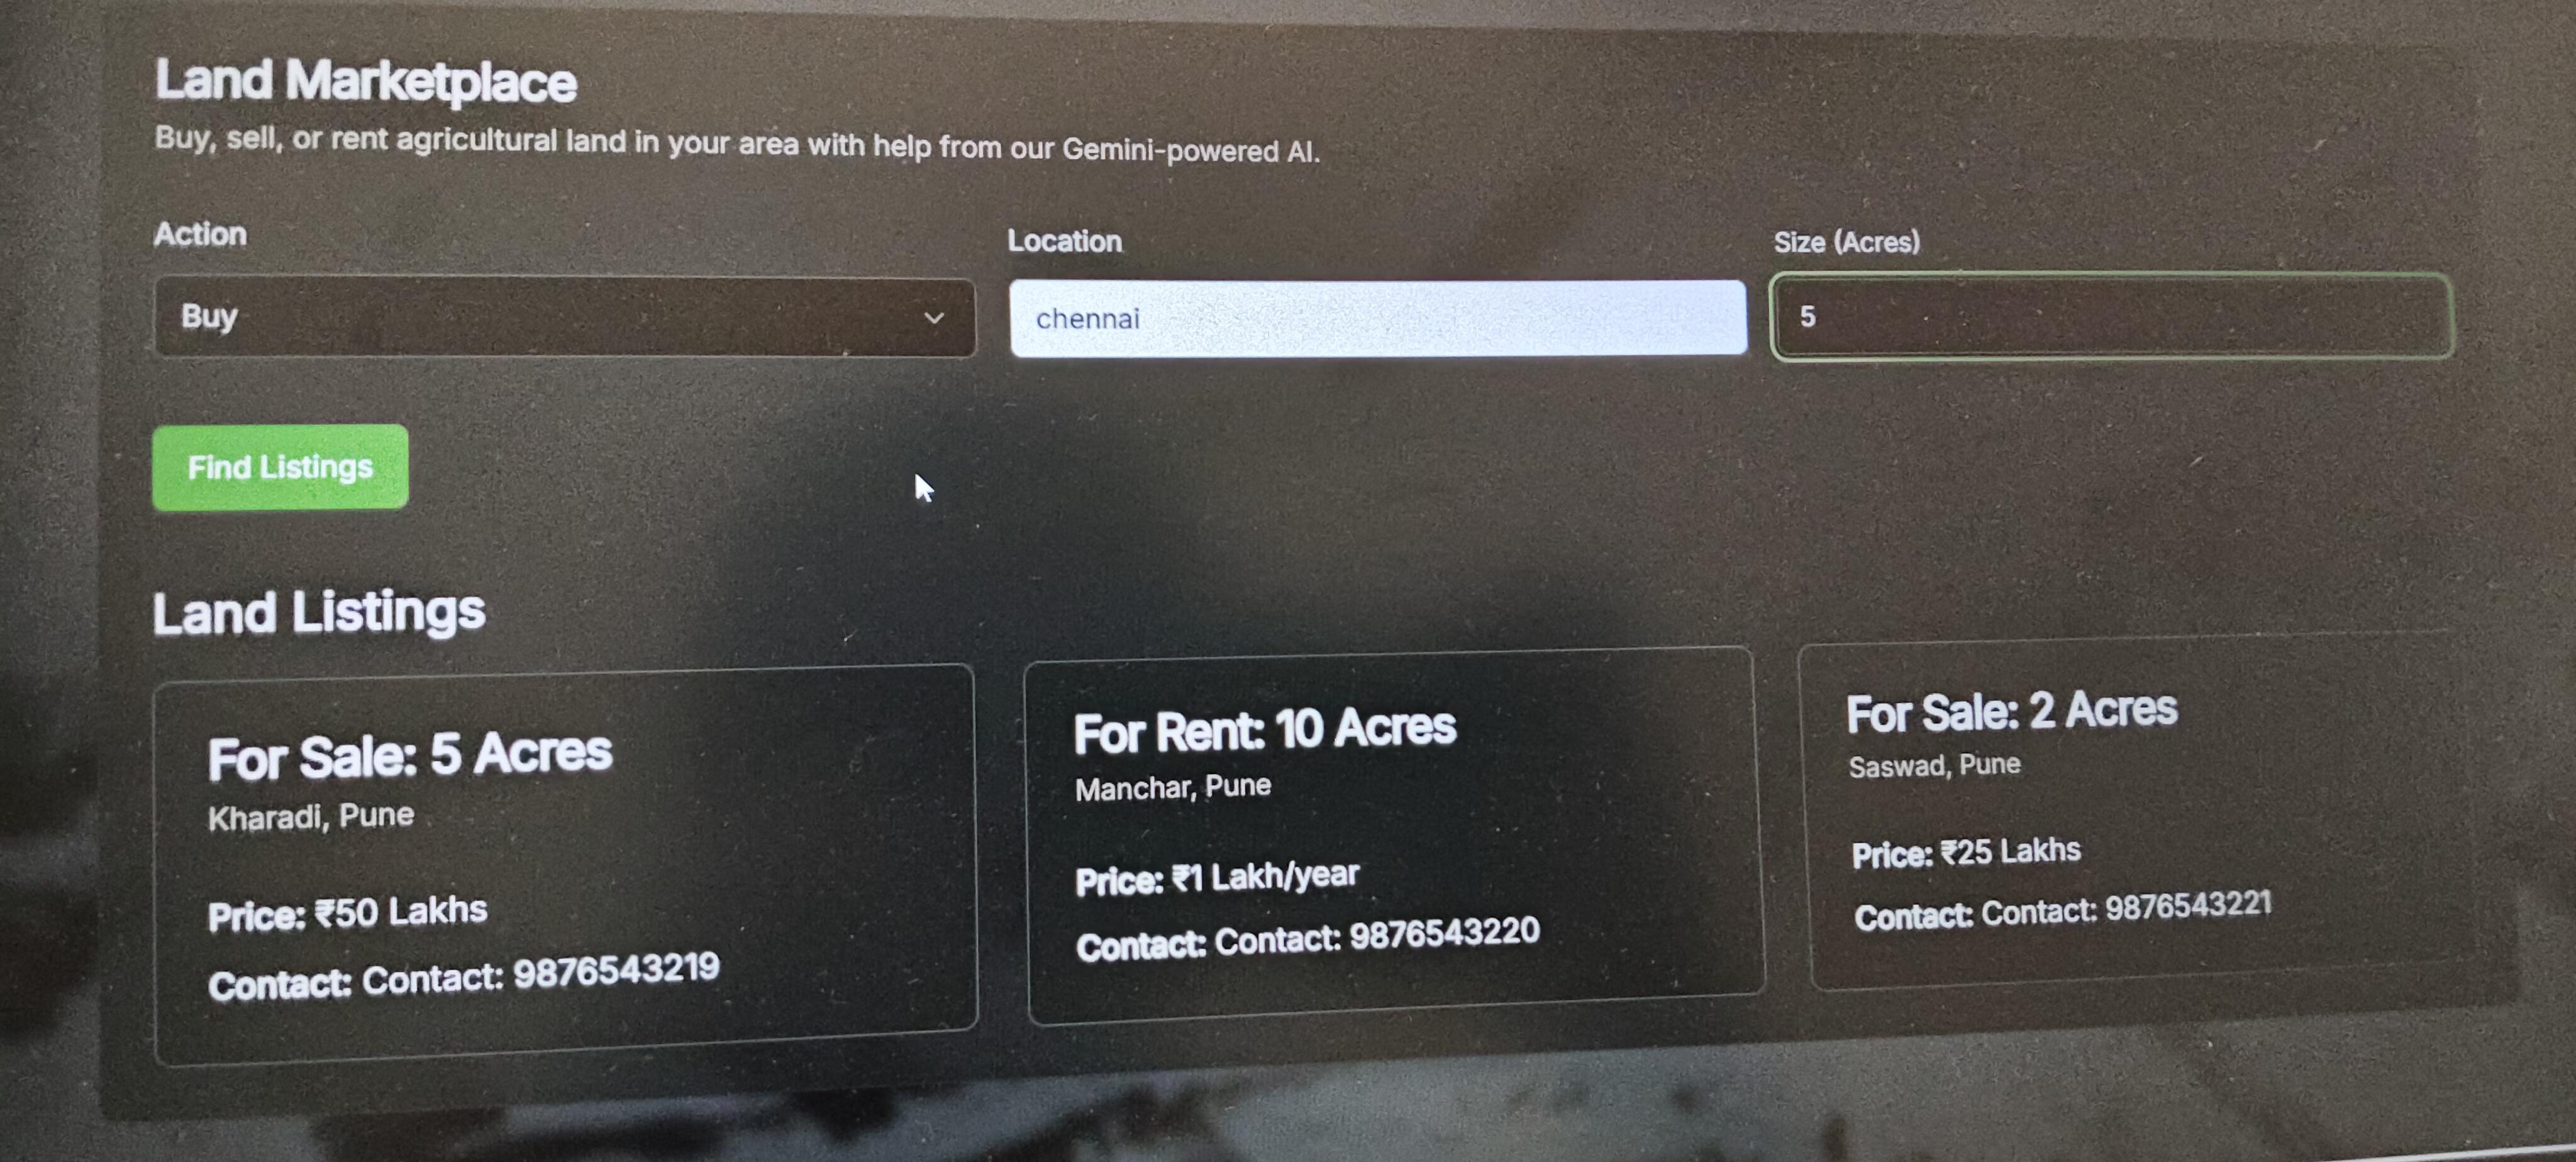Click the chevron arrow in Action dropdown
This screenshot has height=1162, width=2576.
pos(934,318)
